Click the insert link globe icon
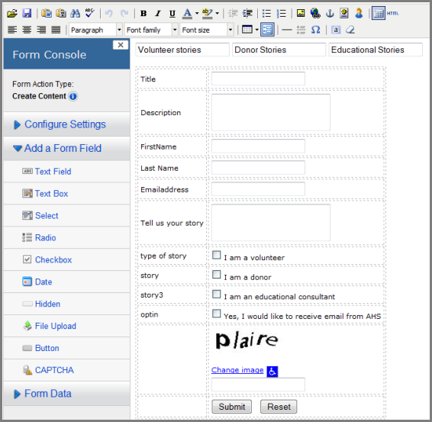Viewport: 432px width, 422px height. click(315, 13)
